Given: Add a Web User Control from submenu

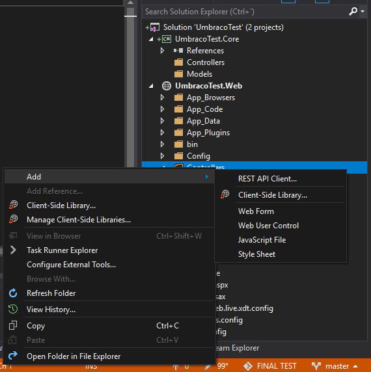Looking at the screenshot, I should coord(281,226).
